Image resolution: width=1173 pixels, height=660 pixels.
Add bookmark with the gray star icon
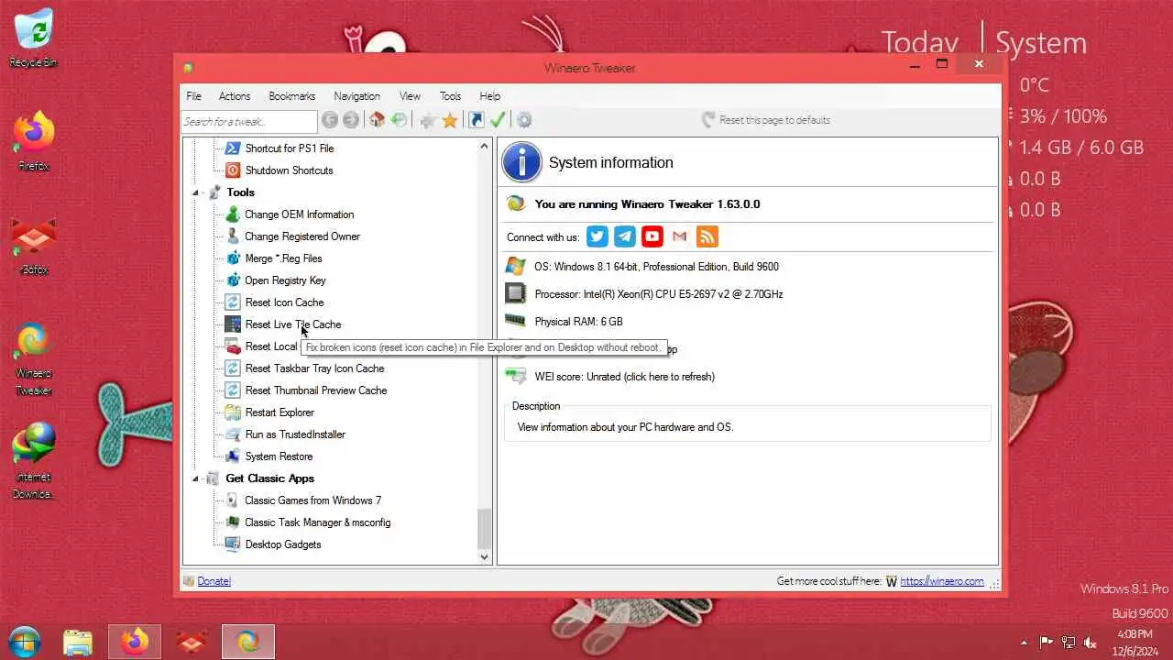point(427,120)
